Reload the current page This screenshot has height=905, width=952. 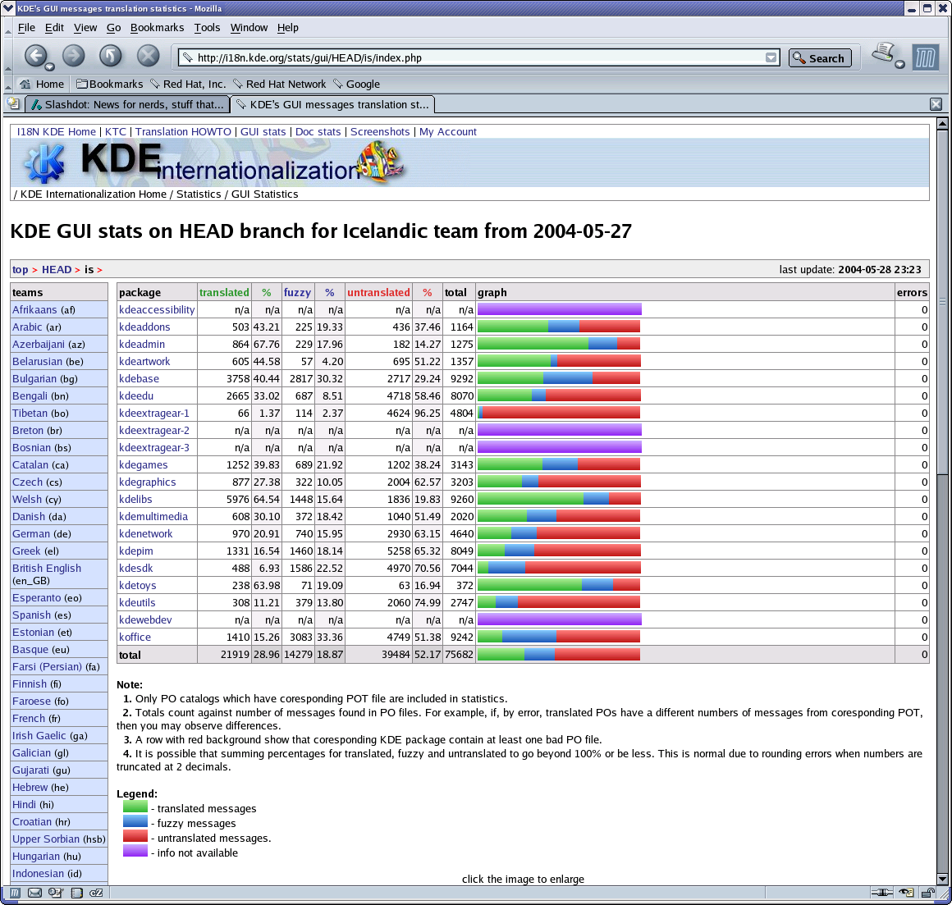[111, 56]
